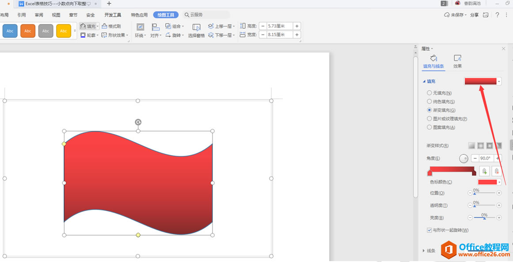This screenshot has width=513, height=262.
Task: Collapse the 填充 section
Action: 424,81
